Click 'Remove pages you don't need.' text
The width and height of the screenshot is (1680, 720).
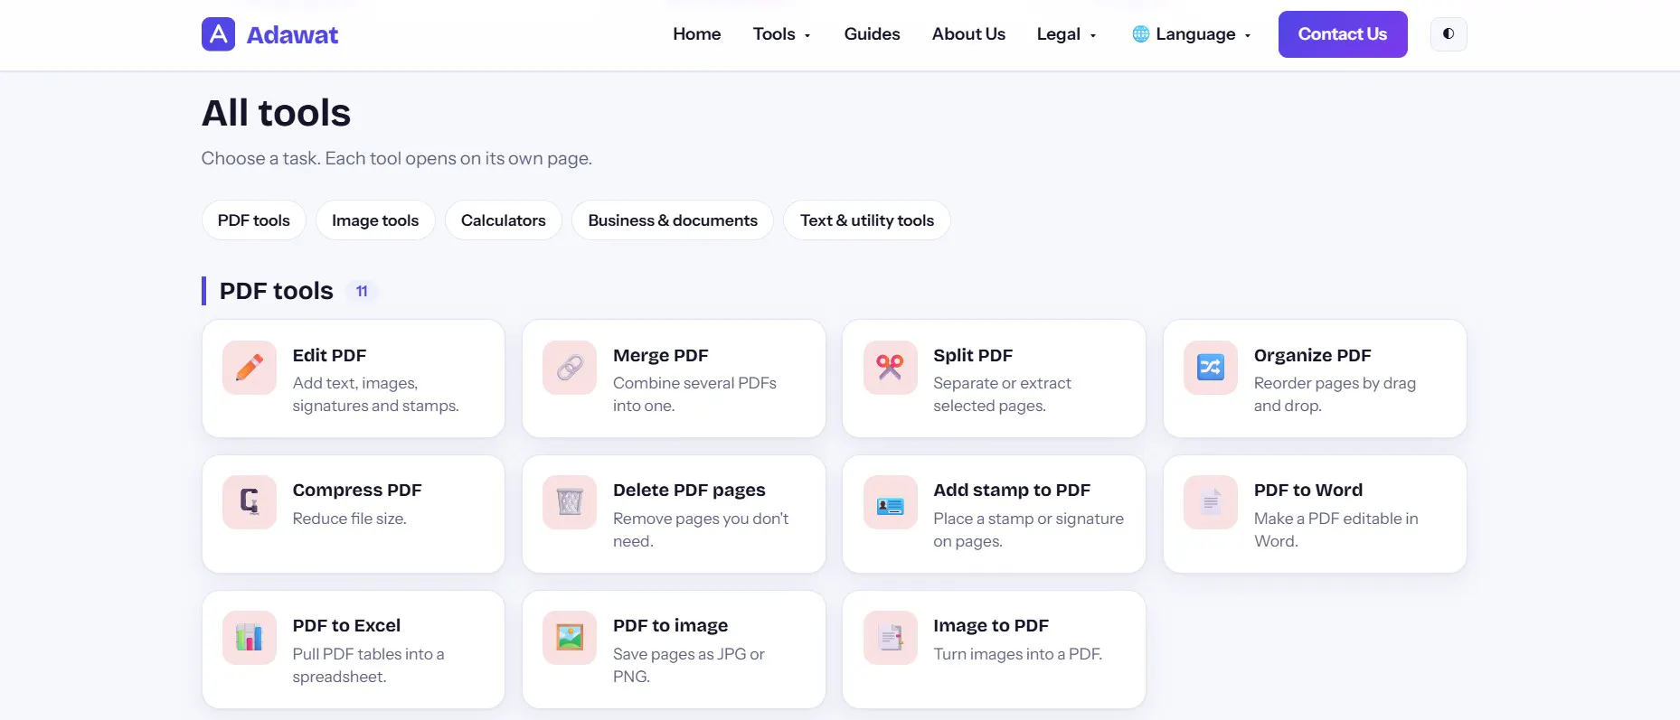click(701, 529)
